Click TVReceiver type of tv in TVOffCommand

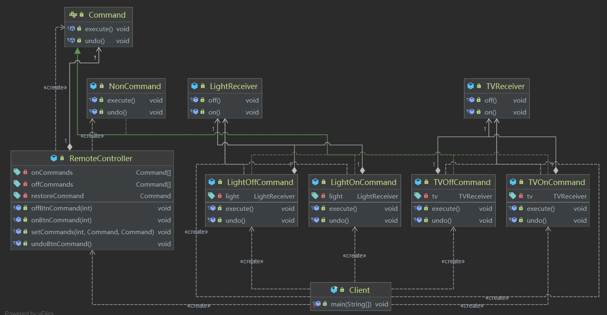click(x=475, y=196)
